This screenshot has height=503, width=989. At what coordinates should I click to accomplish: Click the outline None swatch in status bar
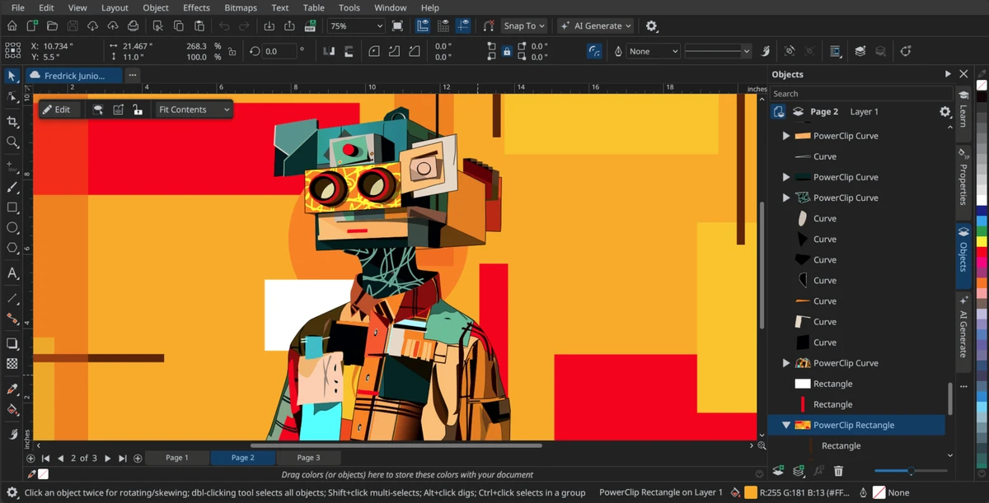879,492
